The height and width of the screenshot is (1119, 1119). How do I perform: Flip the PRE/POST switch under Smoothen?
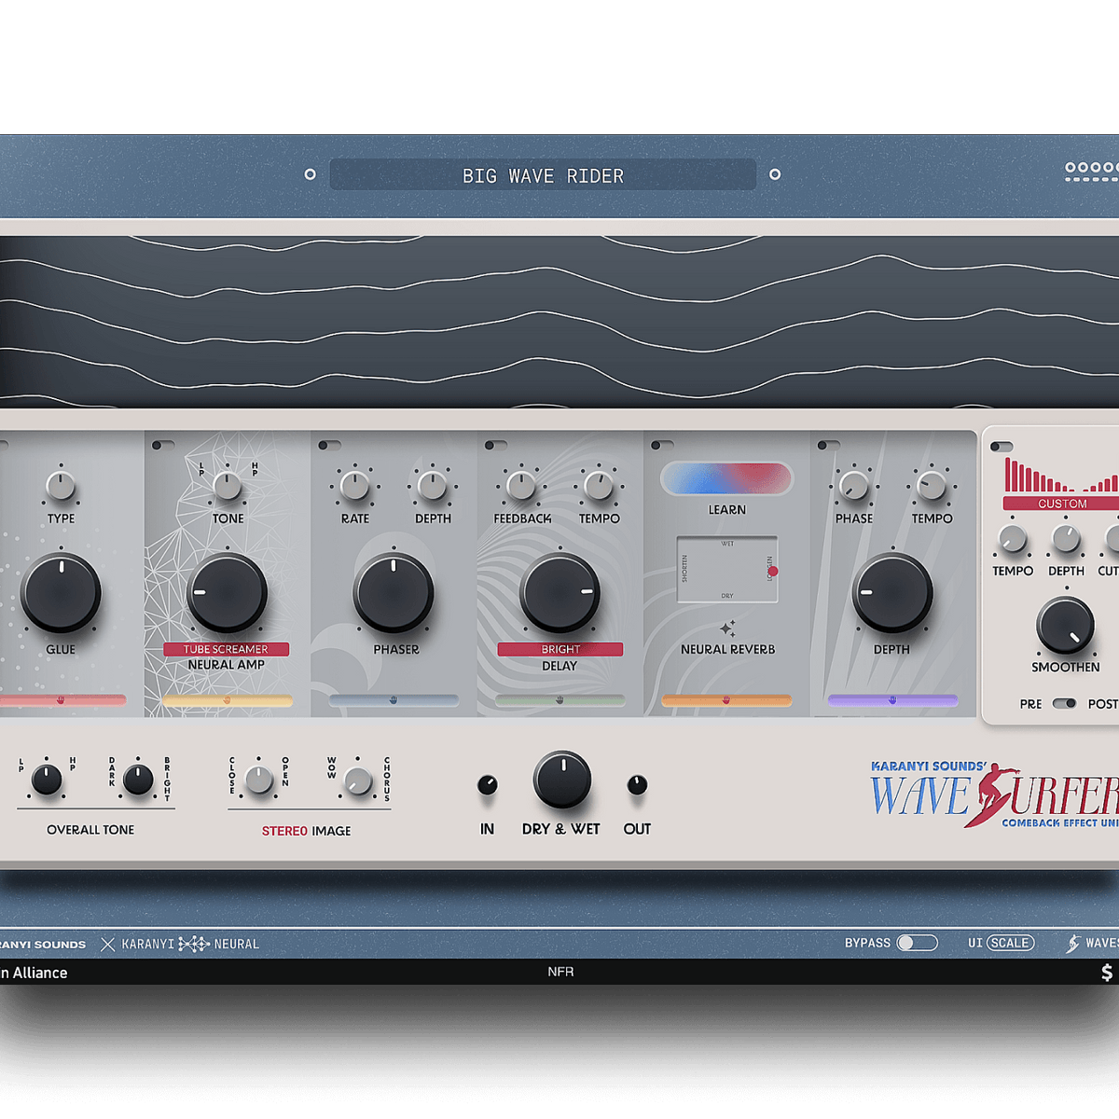pyautogui.click(x=1064, y=703)
